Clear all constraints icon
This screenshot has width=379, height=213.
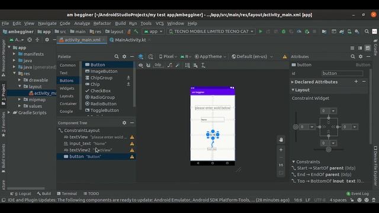click(x=170, y=65)
